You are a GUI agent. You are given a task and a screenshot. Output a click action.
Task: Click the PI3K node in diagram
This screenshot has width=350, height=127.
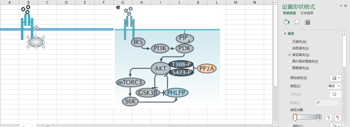[x=160, y=48]
